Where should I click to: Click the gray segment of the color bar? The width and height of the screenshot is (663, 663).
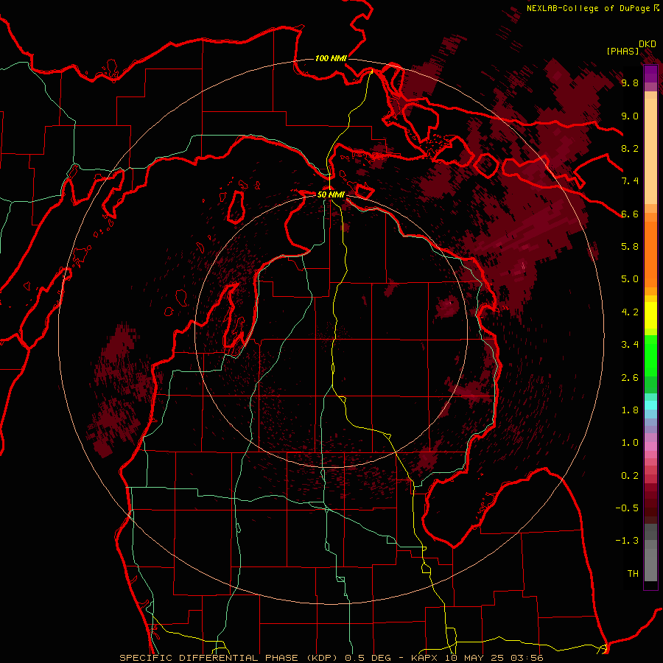point(650,554)
